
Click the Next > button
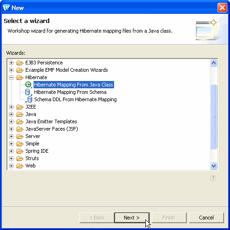132,218
